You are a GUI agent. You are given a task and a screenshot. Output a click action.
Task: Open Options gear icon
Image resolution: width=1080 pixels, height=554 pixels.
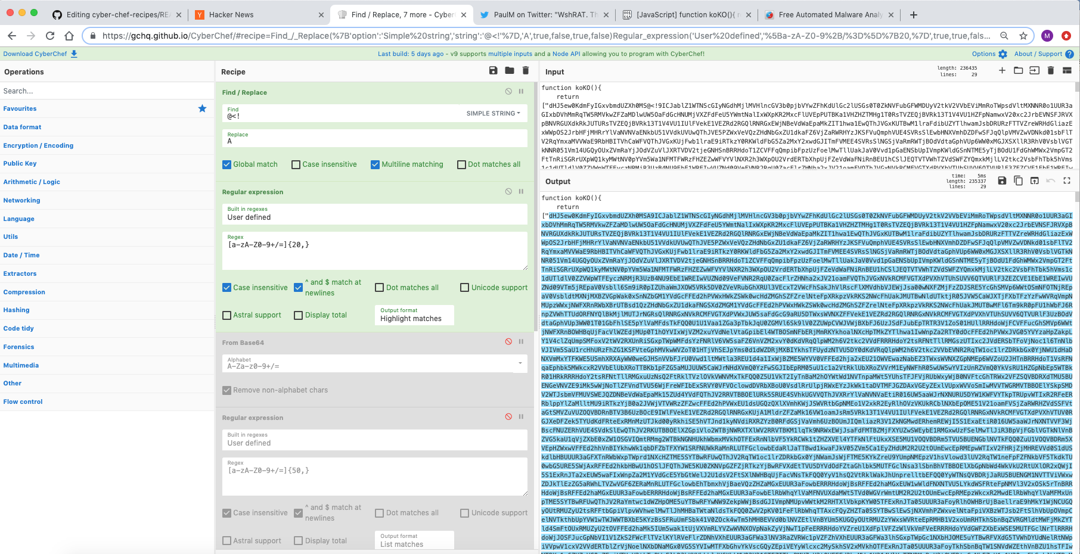1003,54
